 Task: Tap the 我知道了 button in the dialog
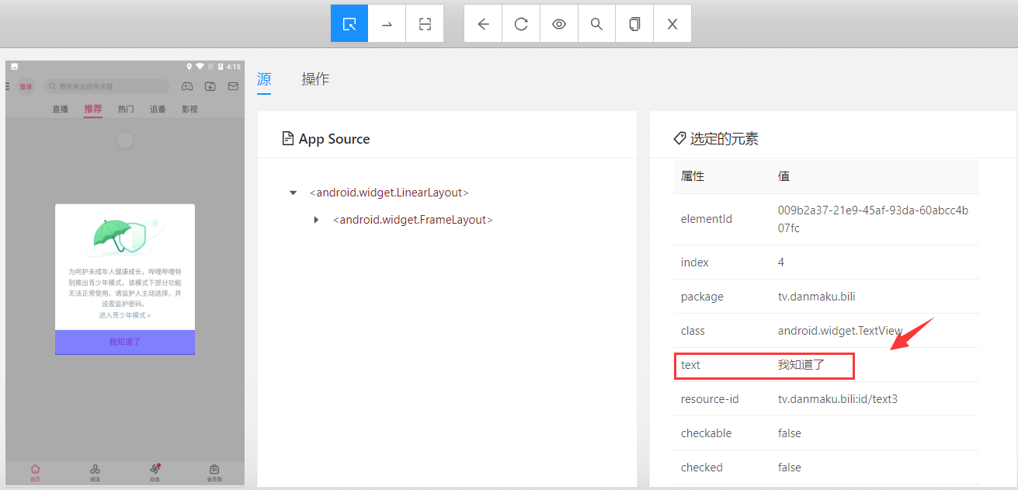pyautogui.click(x=125, y=342)
